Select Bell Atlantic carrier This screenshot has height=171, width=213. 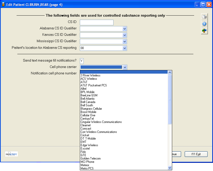coord(124,99)
